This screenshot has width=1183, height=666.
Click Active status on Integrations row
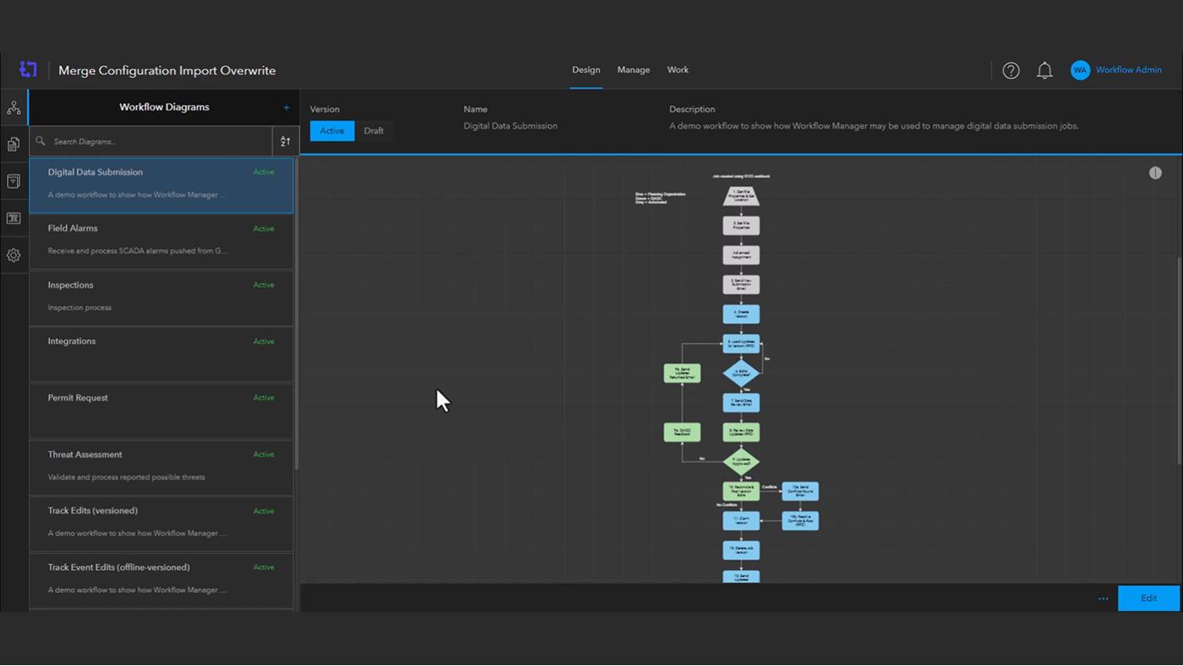click(x=263, y=341)
